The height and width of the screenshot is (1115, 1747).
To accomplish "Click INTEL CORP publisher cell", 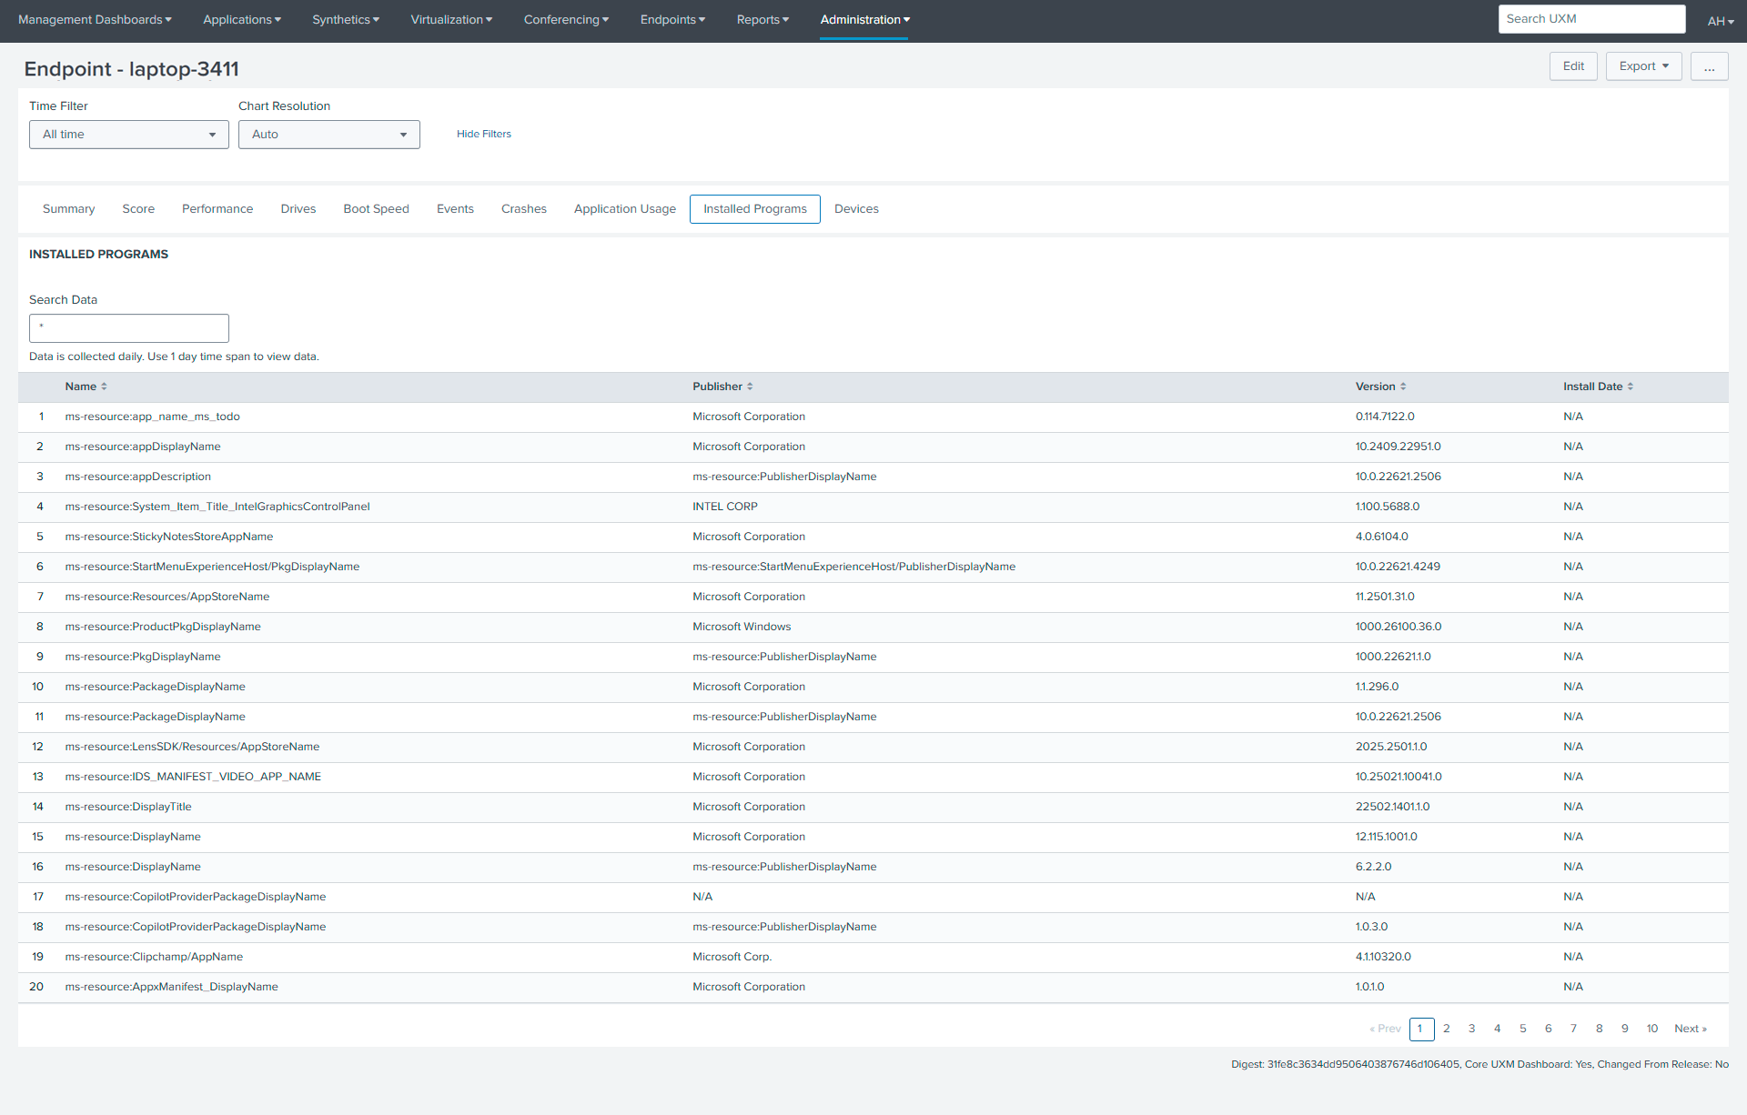I will tap(724, 507).
